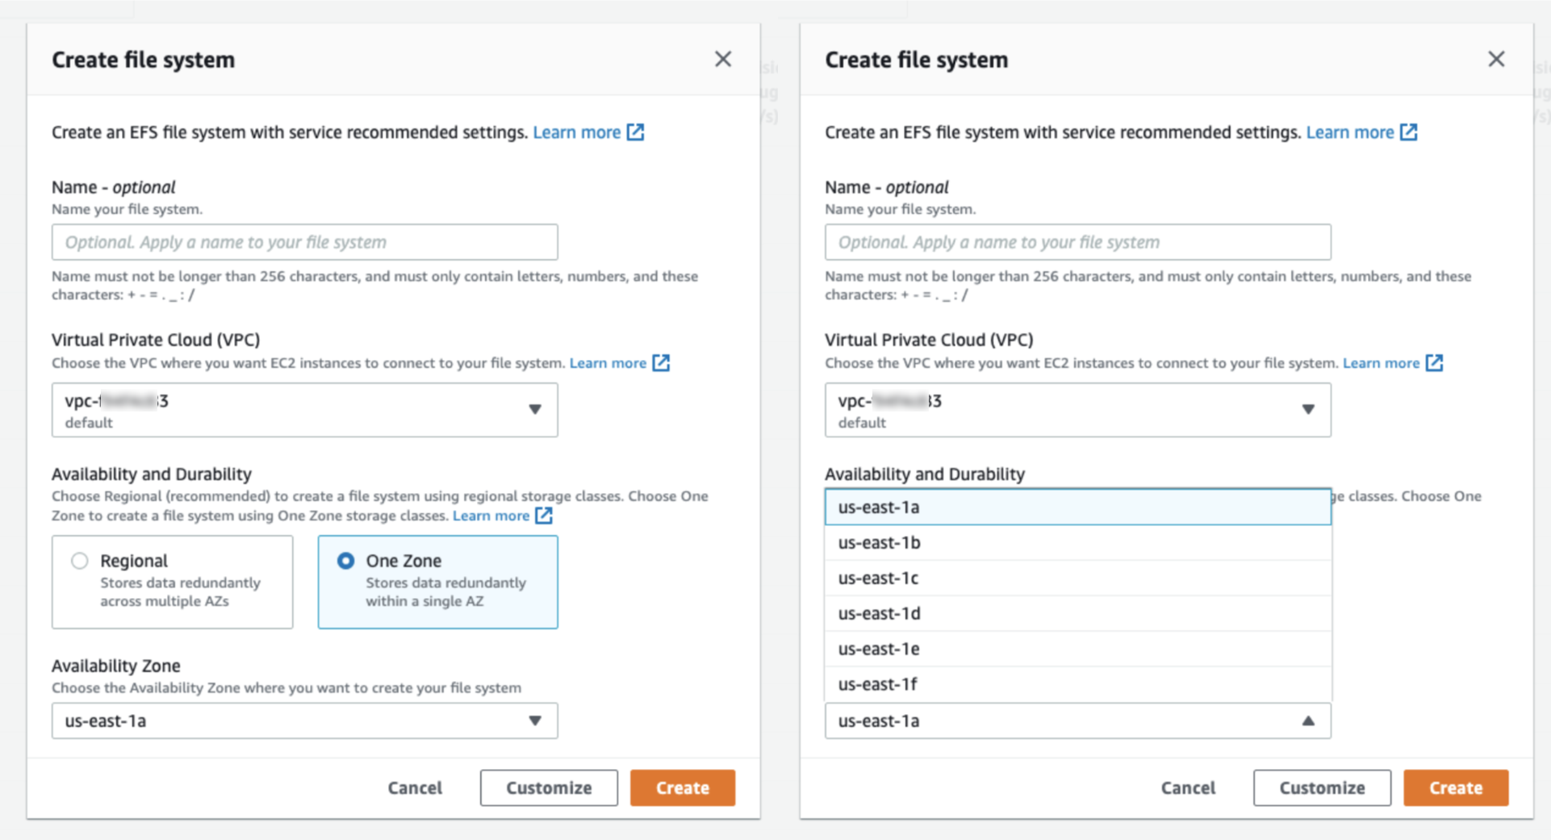Click the left dialog's Create button
1551x840 pixels.
(x=682, y=788)
